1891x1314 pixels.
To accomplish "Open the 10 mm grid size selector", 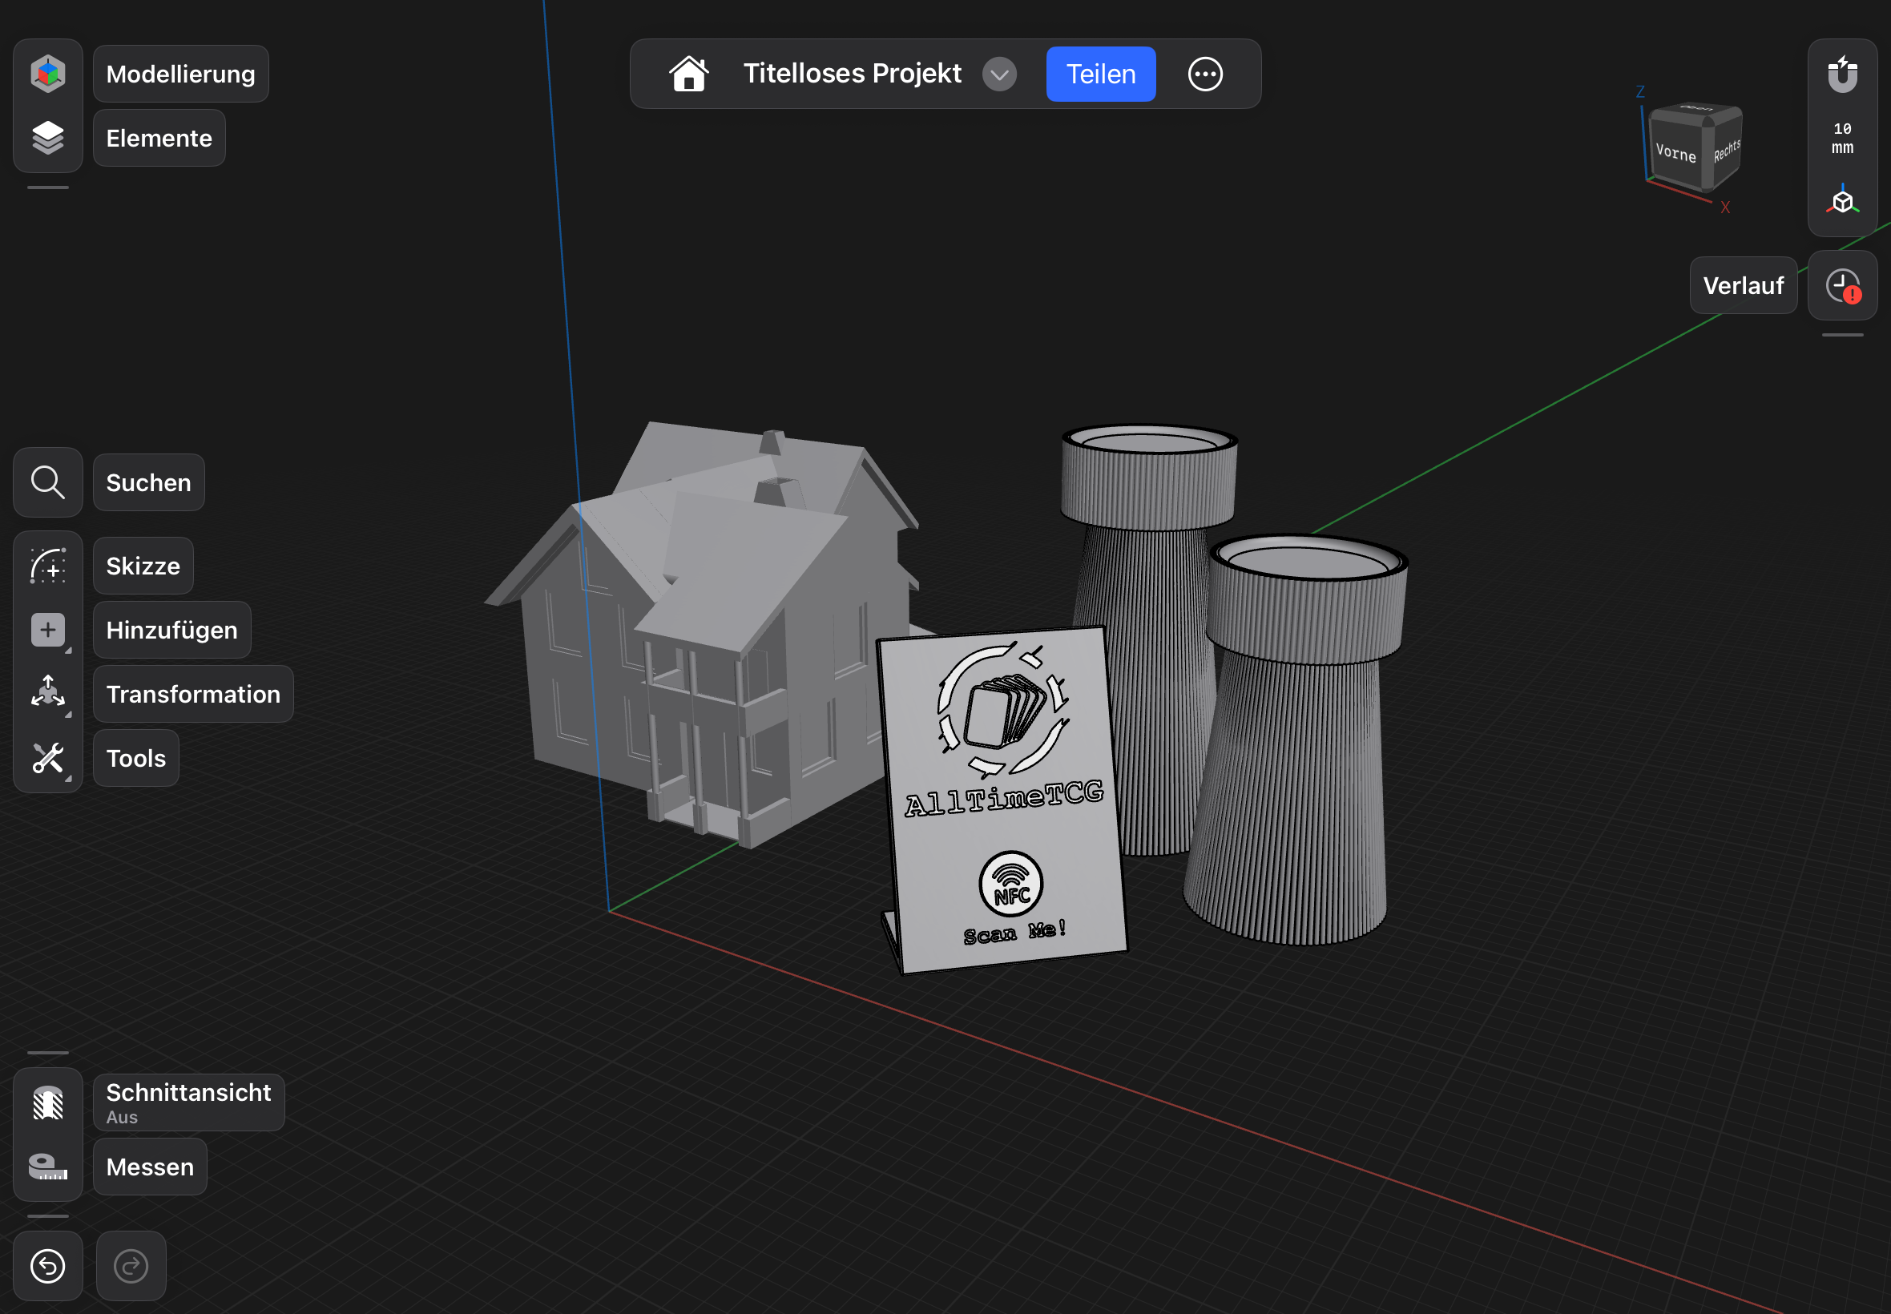I will click(x=1841, y=139).
